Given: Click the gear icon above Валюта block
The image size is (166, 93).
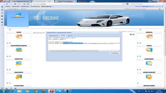Looking at the screenshot, I should (x=140, y=29).
